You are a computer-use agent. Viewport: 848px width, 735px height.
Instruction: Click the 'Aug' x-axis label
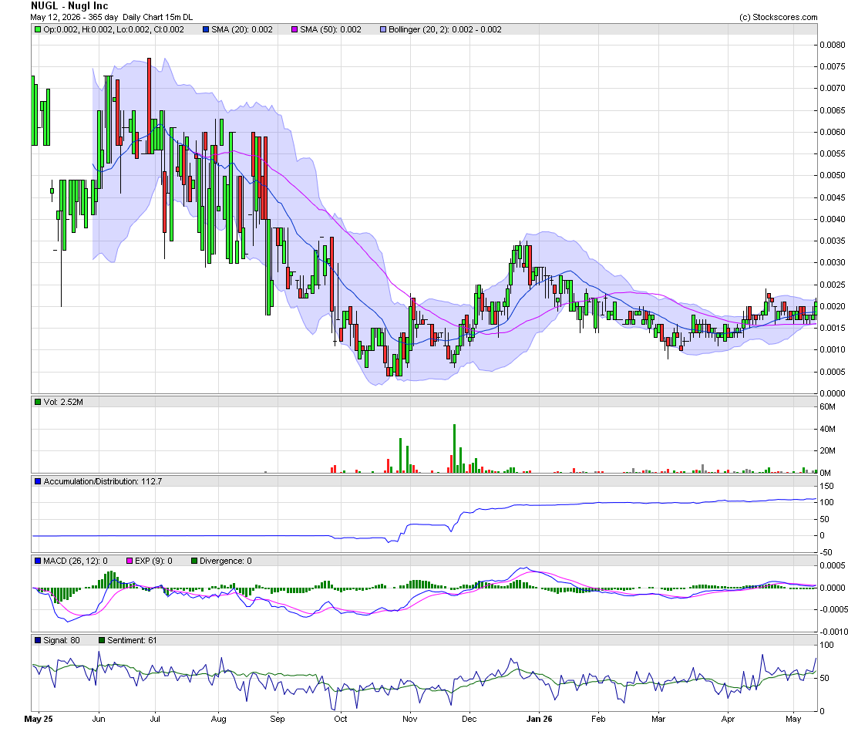pos(218,719)
